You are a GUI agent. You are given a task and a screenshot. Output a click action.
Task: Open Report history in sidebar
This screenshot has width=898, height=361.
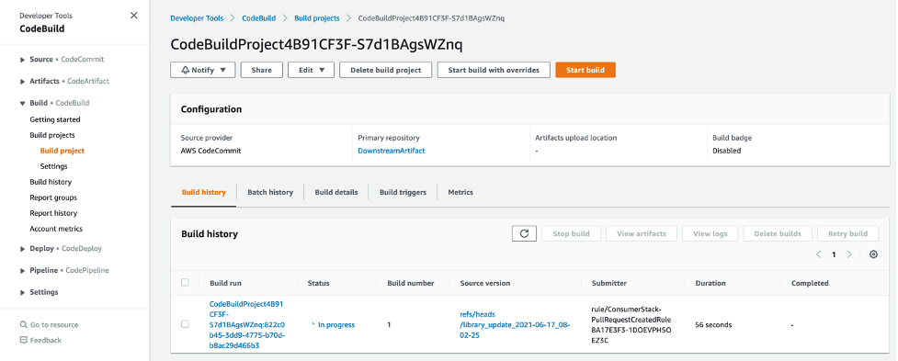(x=53, y=213)
